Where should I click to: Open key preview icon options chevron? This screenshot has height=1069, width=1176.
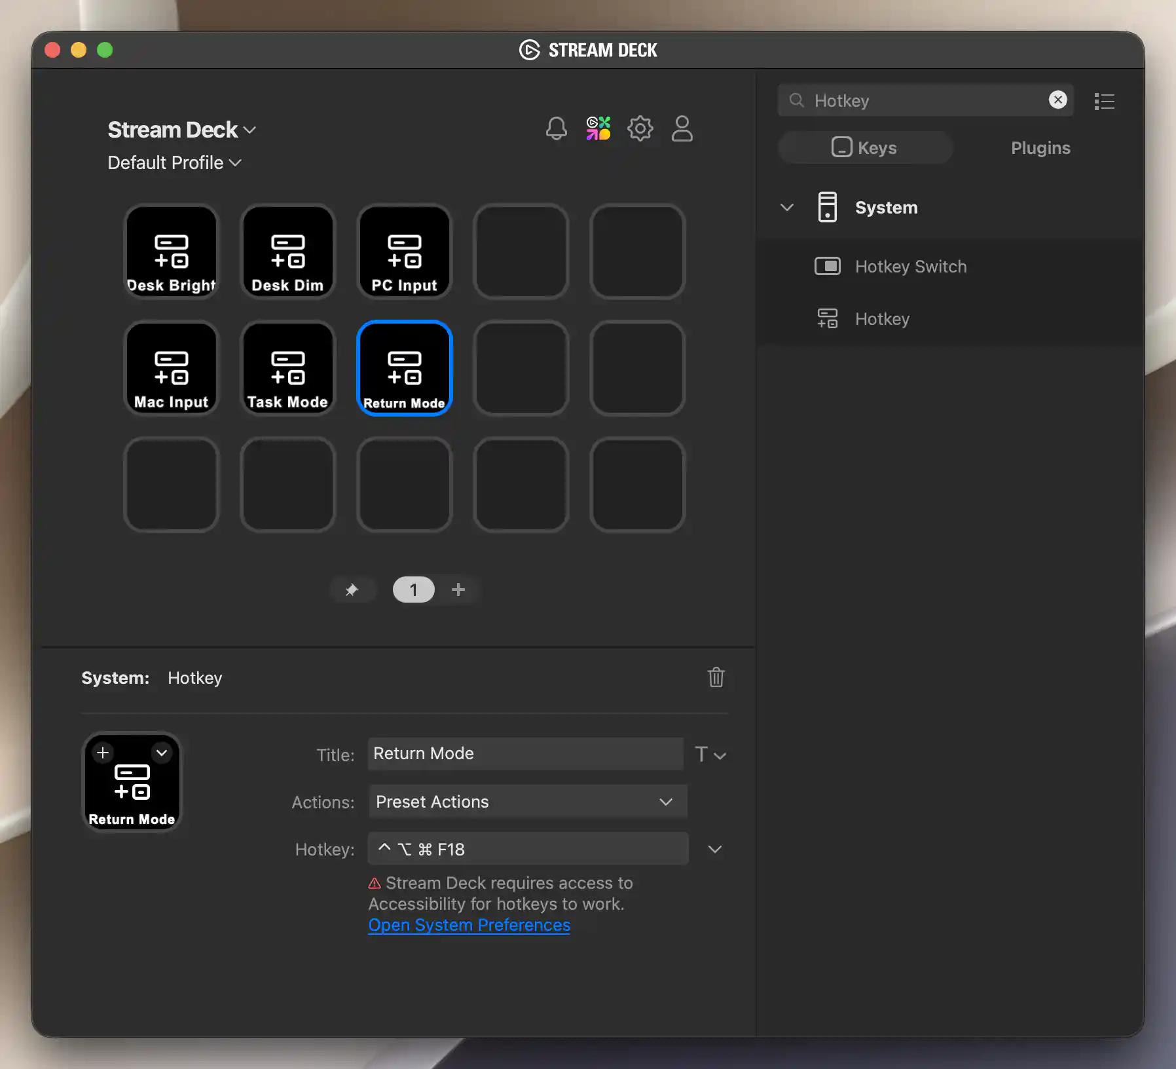pyautogui.click(x=161, y=753)
